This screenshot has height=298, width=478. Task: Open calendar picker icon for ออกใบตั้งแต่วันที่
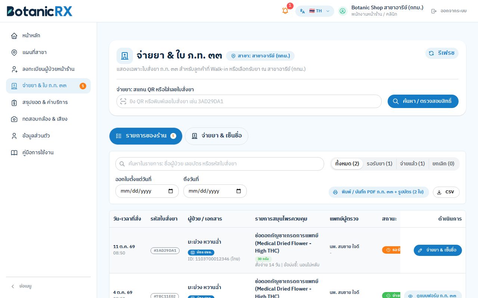coord(171,191)
